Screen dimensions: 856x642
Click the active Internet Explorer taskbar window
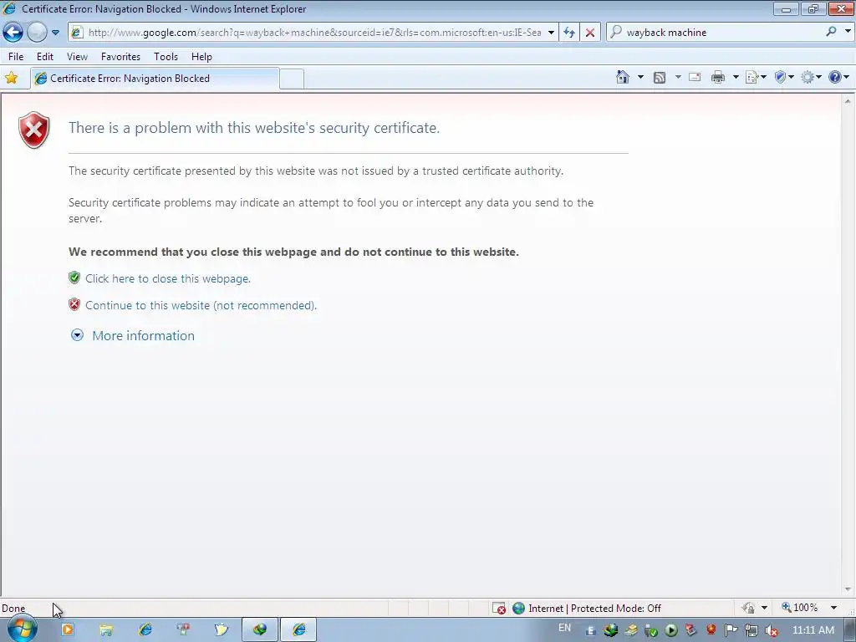(298, 629)
